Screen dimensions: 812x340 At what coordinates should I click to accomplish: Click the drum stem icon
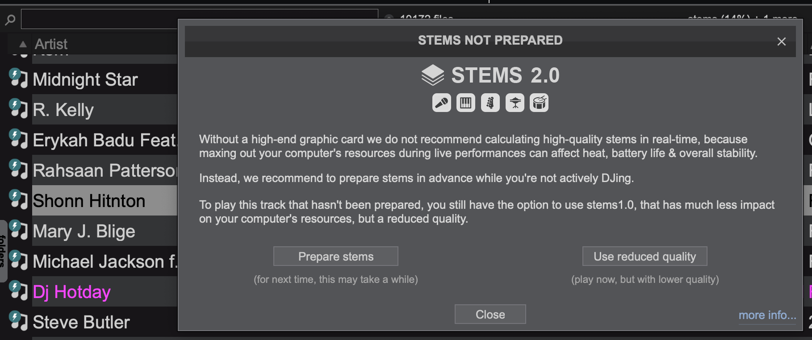[539, 103]
